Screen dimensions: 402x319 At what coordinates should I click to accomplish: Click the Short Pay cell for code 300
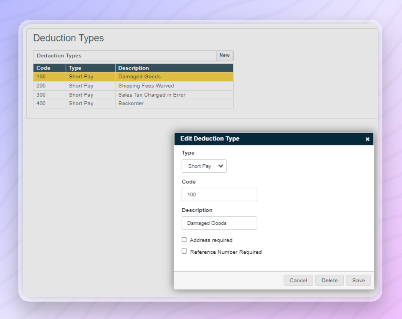click(x=81, y=95)
